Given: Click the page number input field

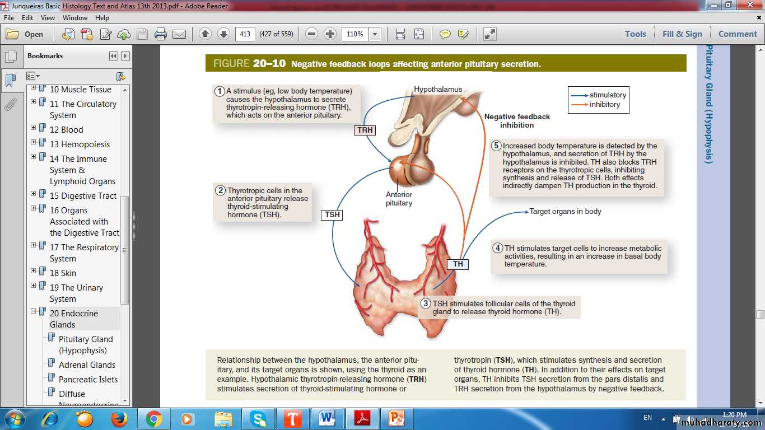Looking at the screenshot, I should tap(245, 34).
